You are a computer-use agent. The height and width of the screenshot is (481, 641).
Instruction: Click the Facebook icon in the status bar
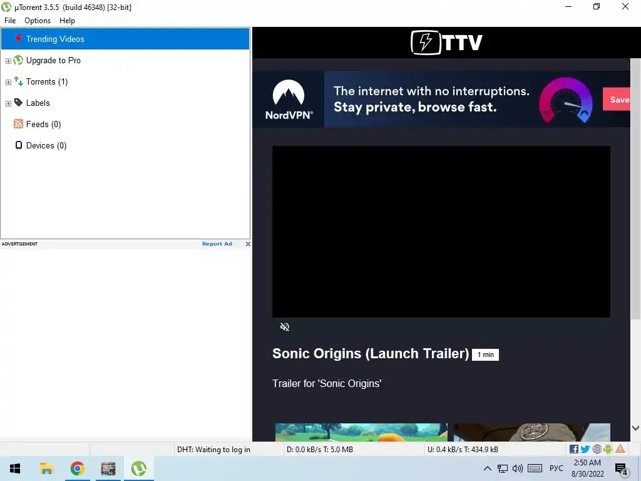point(574,449)
